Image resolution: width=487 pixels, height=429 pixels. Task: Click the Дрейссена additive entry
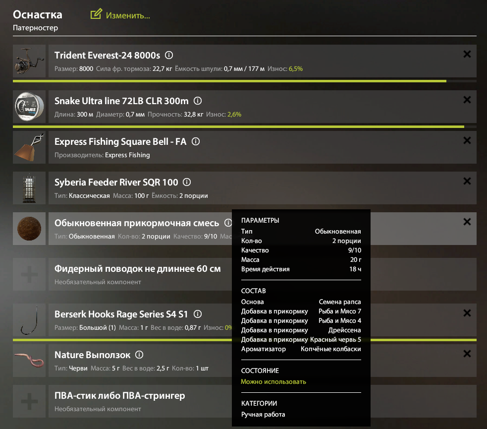pyautogui.click(x=345, y=330)
